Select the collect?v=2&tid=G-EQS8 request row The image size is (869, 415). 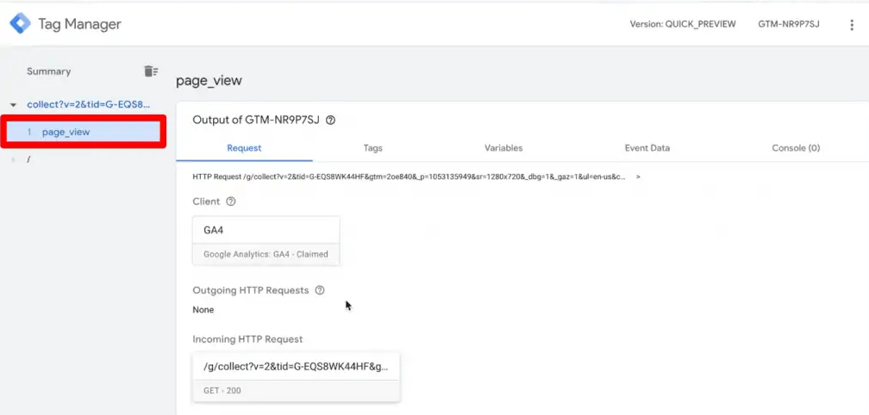click(x=89, y=104)
